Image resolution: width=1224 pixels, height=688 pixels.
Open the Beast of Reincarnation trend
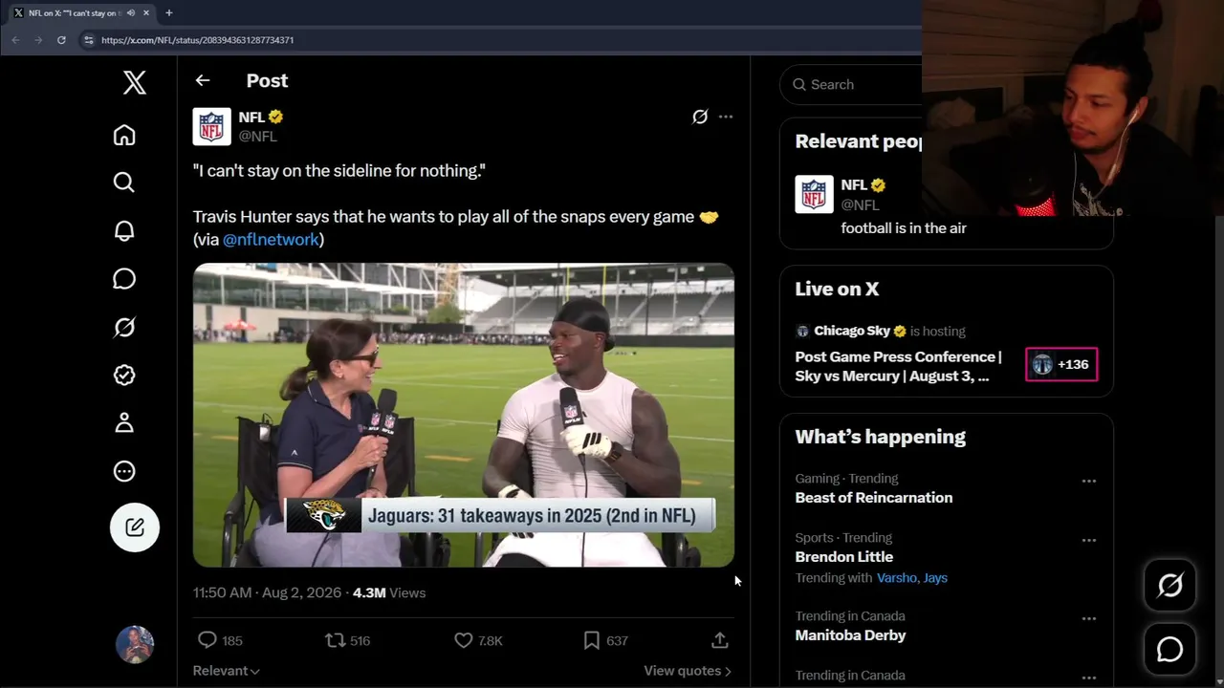click(x=874, y=498)
